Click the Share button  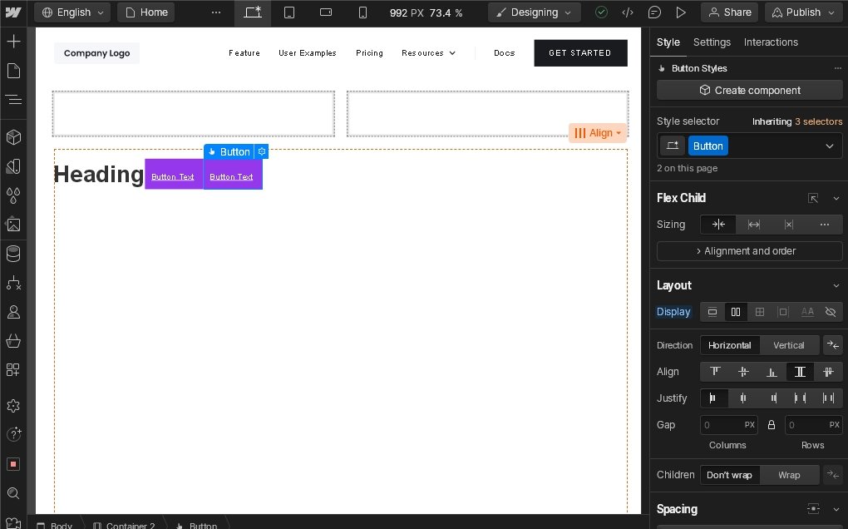click(x=729, y=12)
